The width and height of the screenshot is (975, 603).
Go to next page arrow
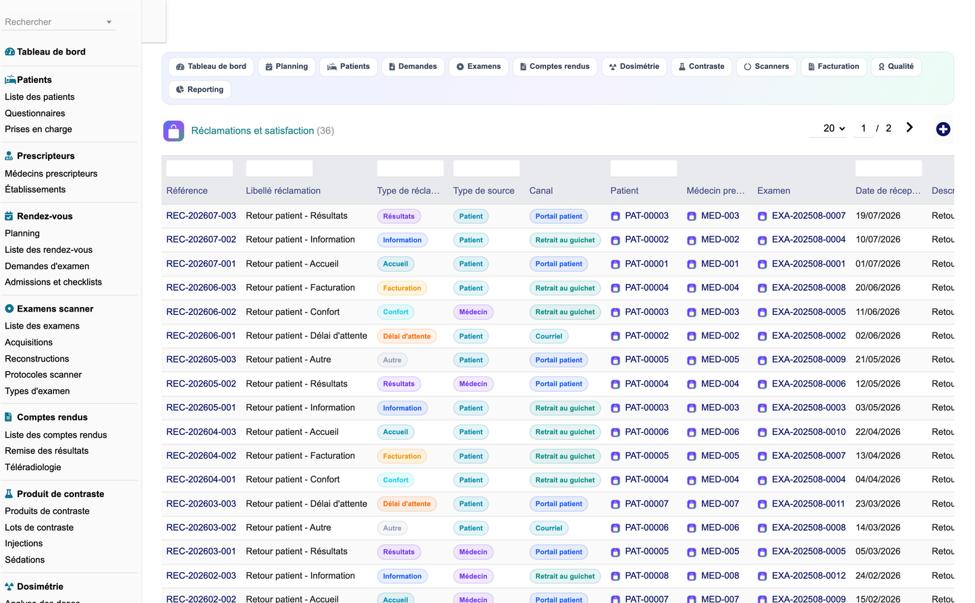coord(910,127)
